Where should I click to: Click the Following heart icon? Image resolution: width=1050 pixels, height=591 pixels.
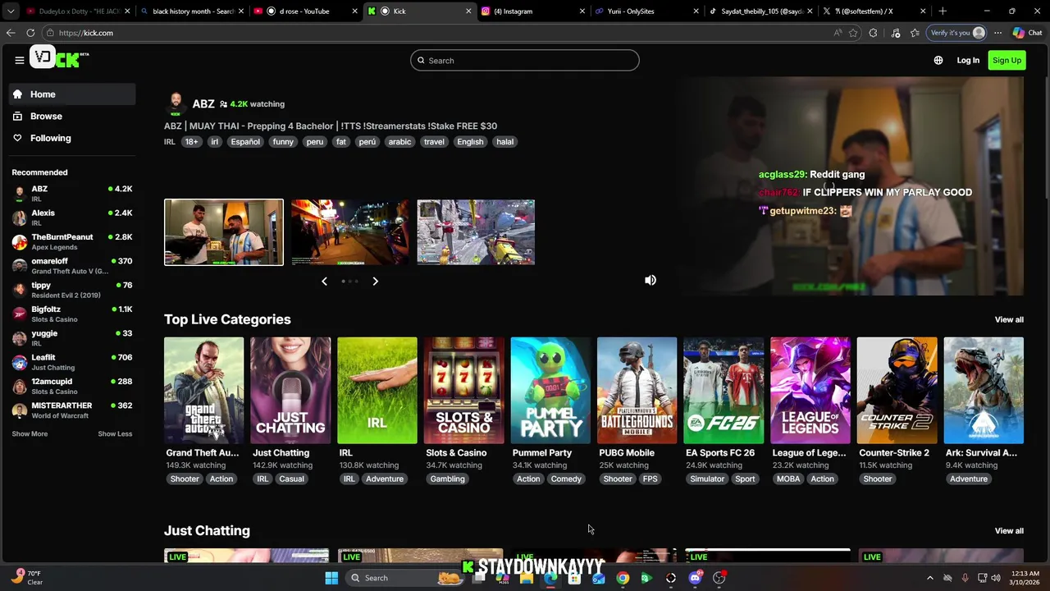17,138
